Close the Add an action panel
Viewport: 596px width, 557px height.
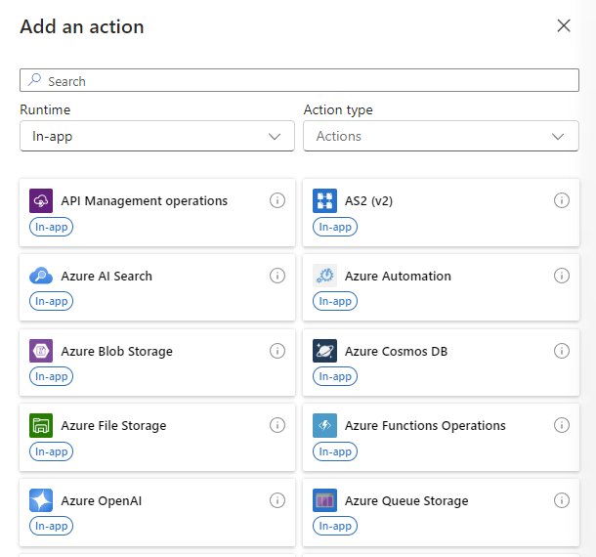564,26
